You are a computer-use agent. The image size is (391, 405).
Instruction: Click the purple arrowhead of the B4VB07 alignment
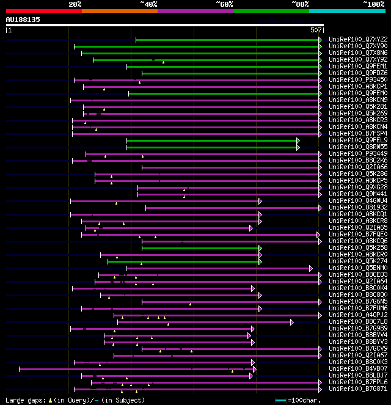pos(254,369)
